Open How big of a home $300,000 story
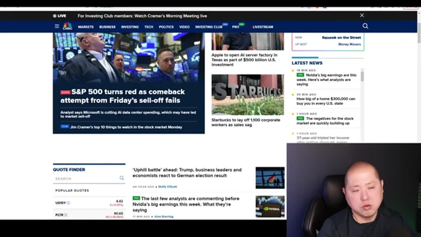 point(326,101)
